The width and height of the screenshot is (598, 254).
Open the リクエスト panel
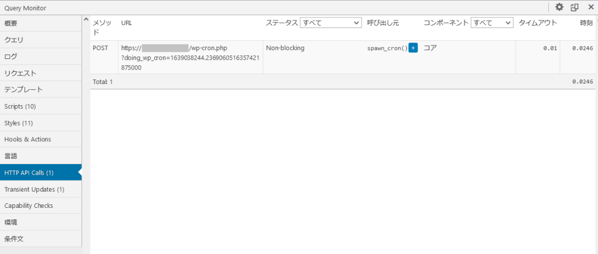pyautogui.click(x=41, y=73)
